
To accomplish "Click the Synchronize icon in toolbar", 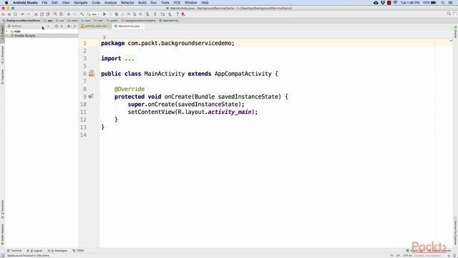I will point(15,14).
